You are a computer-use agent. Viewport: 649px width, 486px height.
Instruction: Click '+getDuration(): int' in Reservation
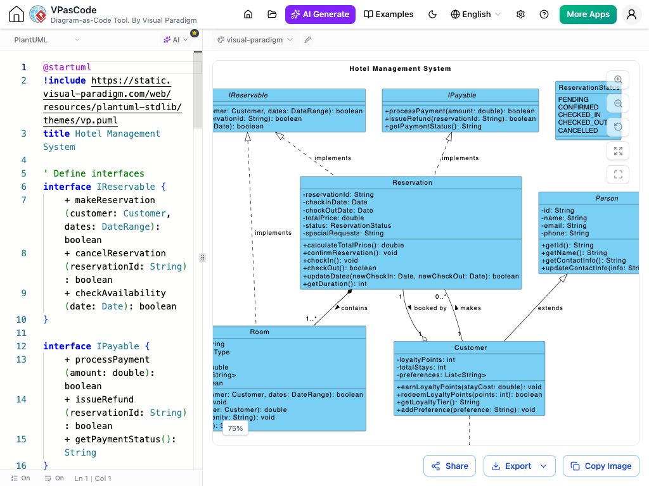[335, 284]
